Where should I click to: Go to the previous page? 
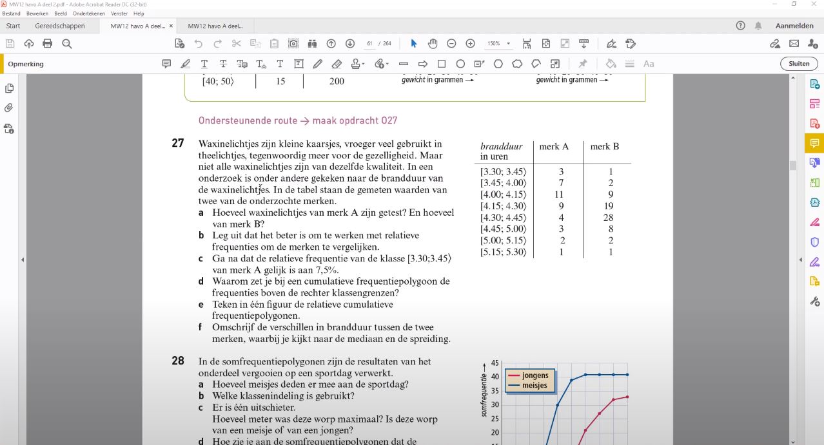331,43
